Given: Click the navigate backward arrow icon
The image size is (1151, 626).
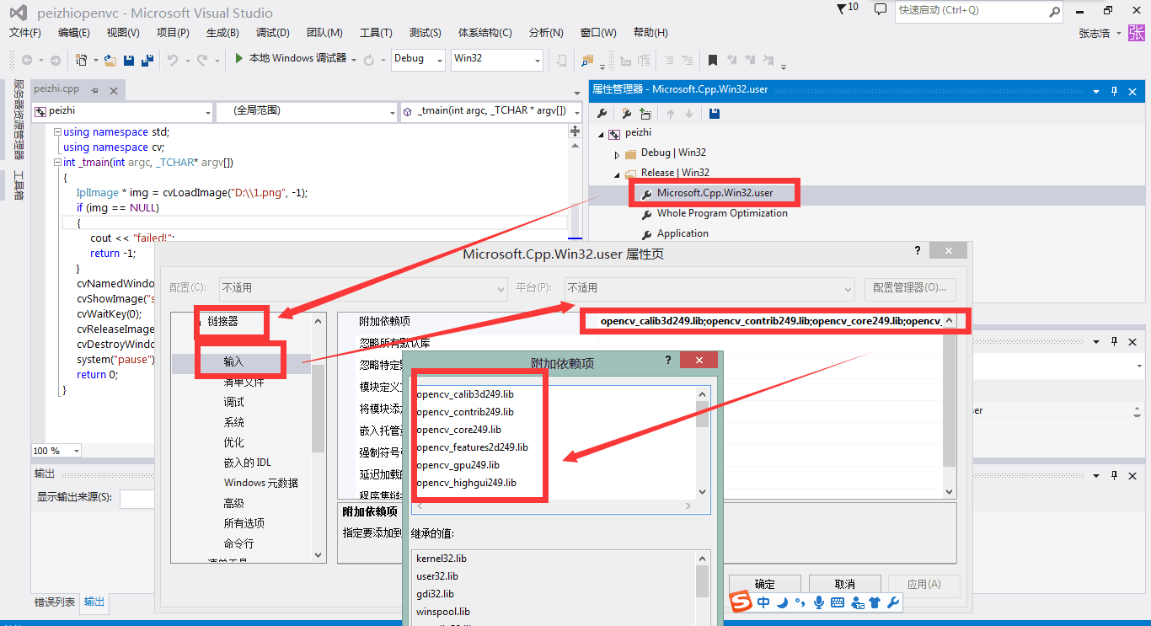Looking at the screenshot, I should [27, 60].
